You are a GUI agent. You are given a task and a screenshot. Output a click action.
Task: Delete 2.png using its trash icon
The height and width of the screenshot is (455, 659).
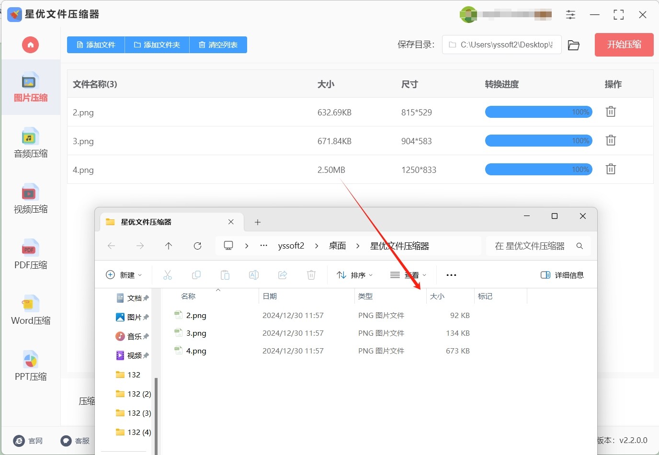point(611,112)
